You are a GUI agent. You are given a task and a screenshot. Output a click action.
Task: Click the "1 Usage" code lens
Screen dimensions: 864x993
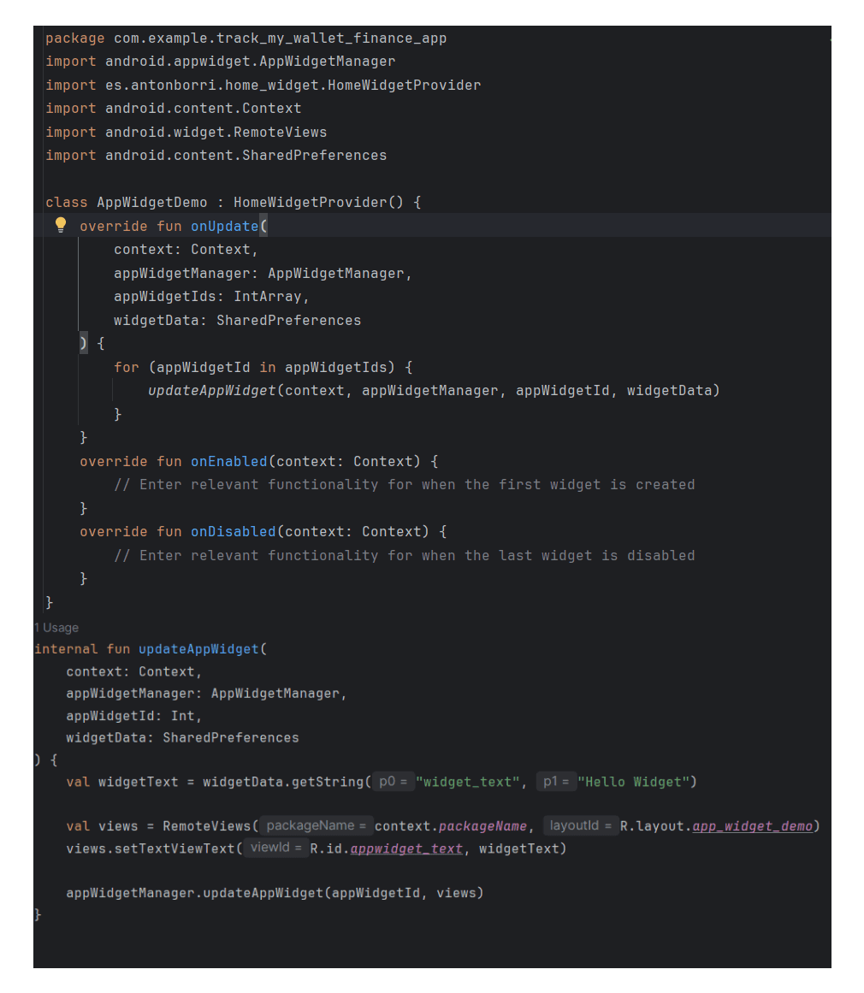(x=56, y=628)
